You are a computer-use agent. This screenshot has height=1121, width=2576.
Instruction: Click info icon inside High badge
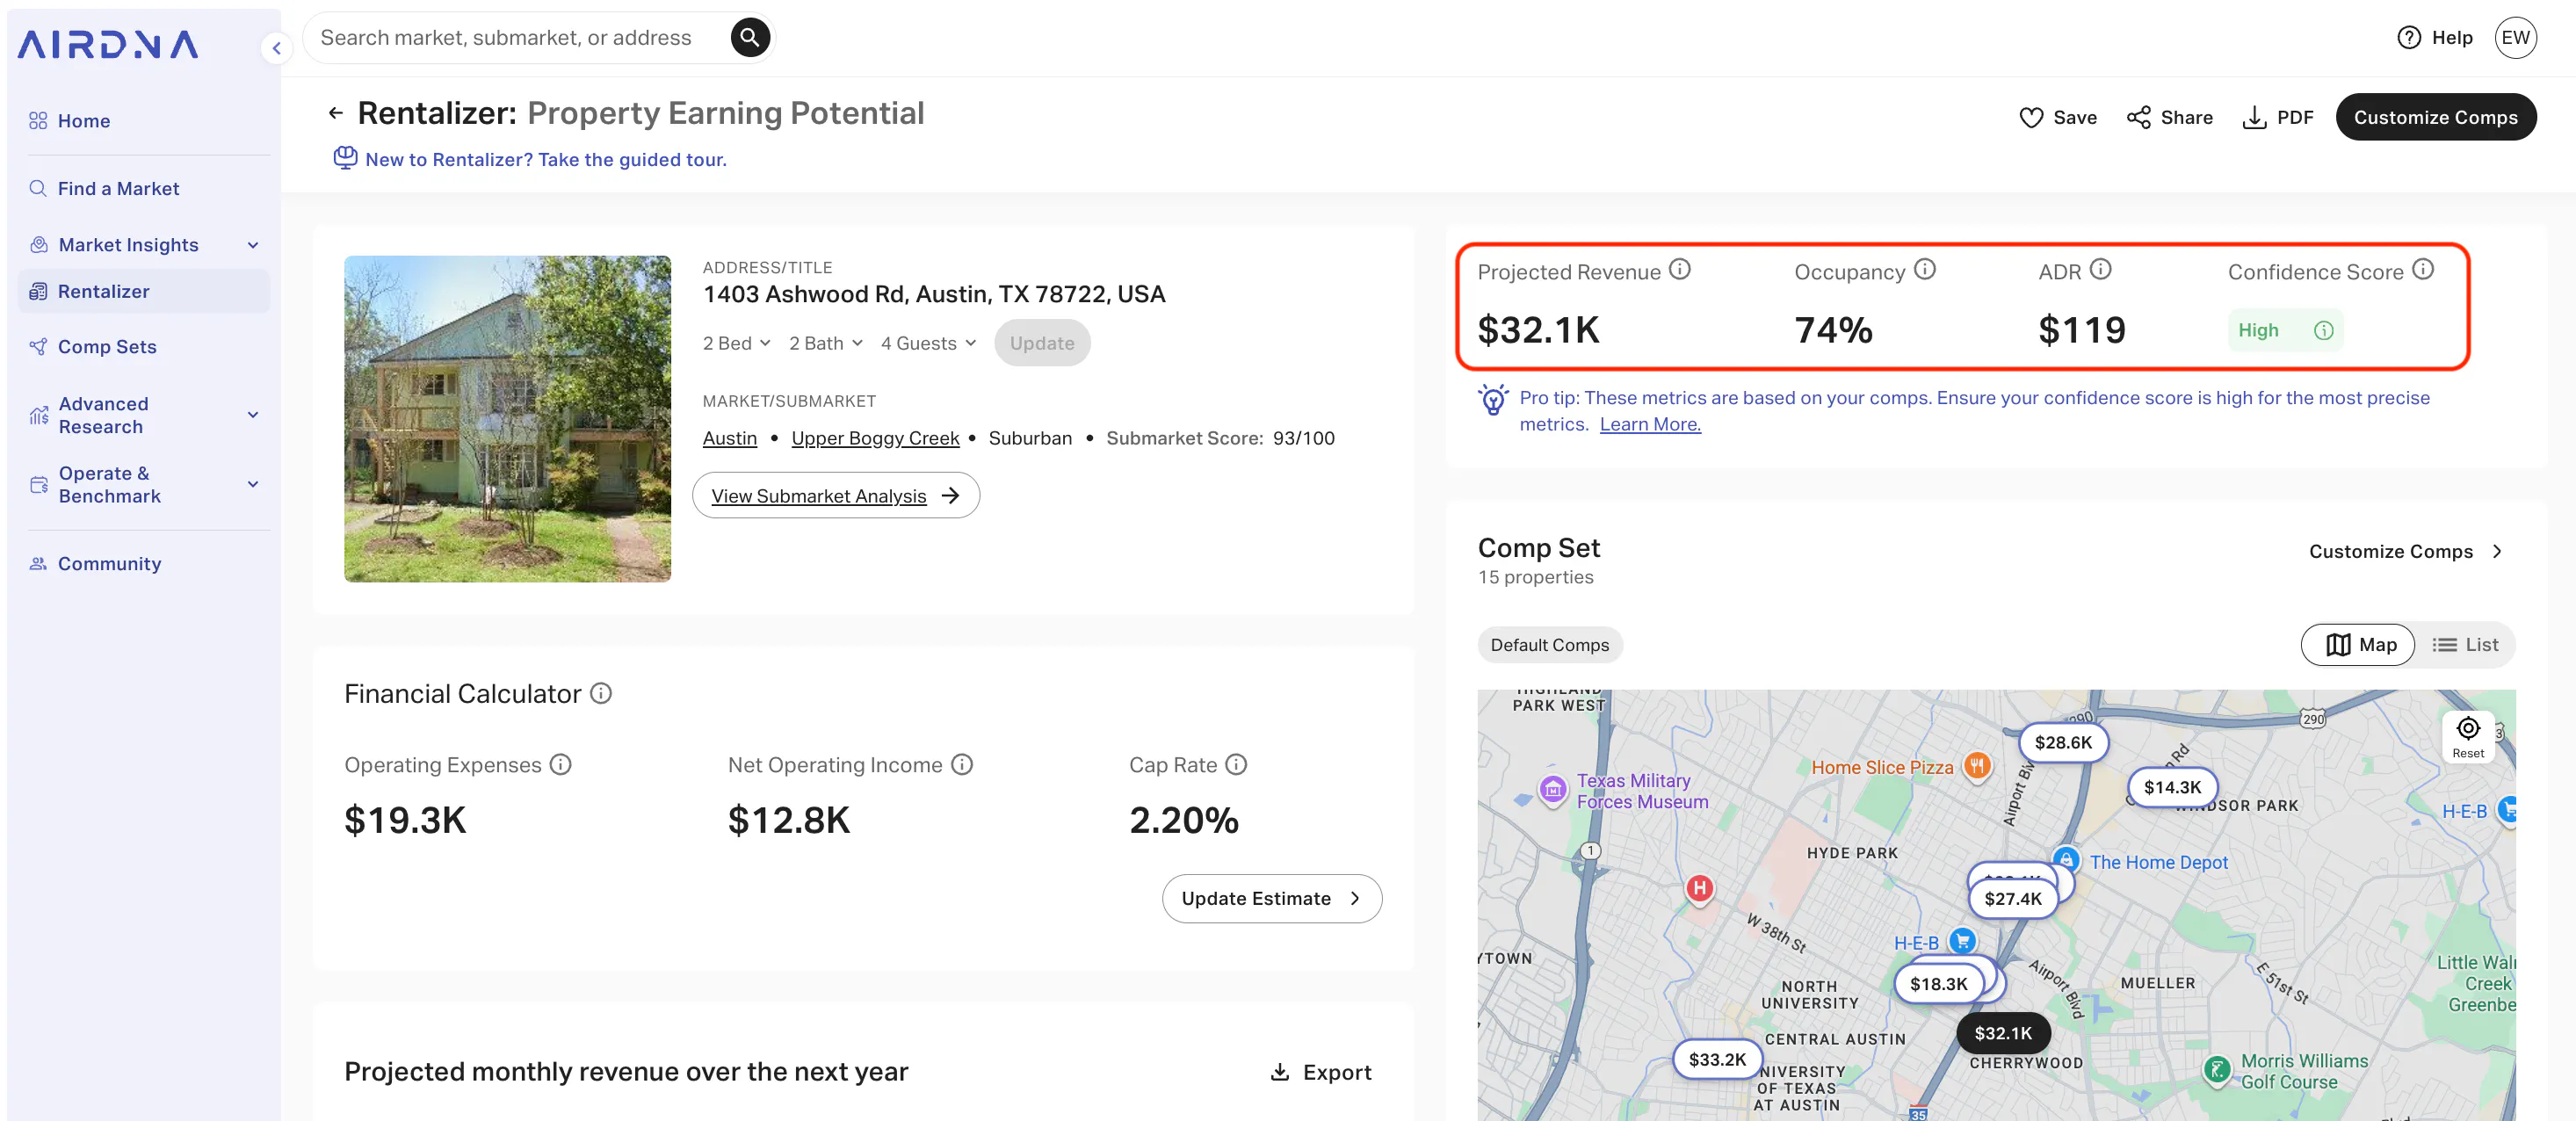2324,331
